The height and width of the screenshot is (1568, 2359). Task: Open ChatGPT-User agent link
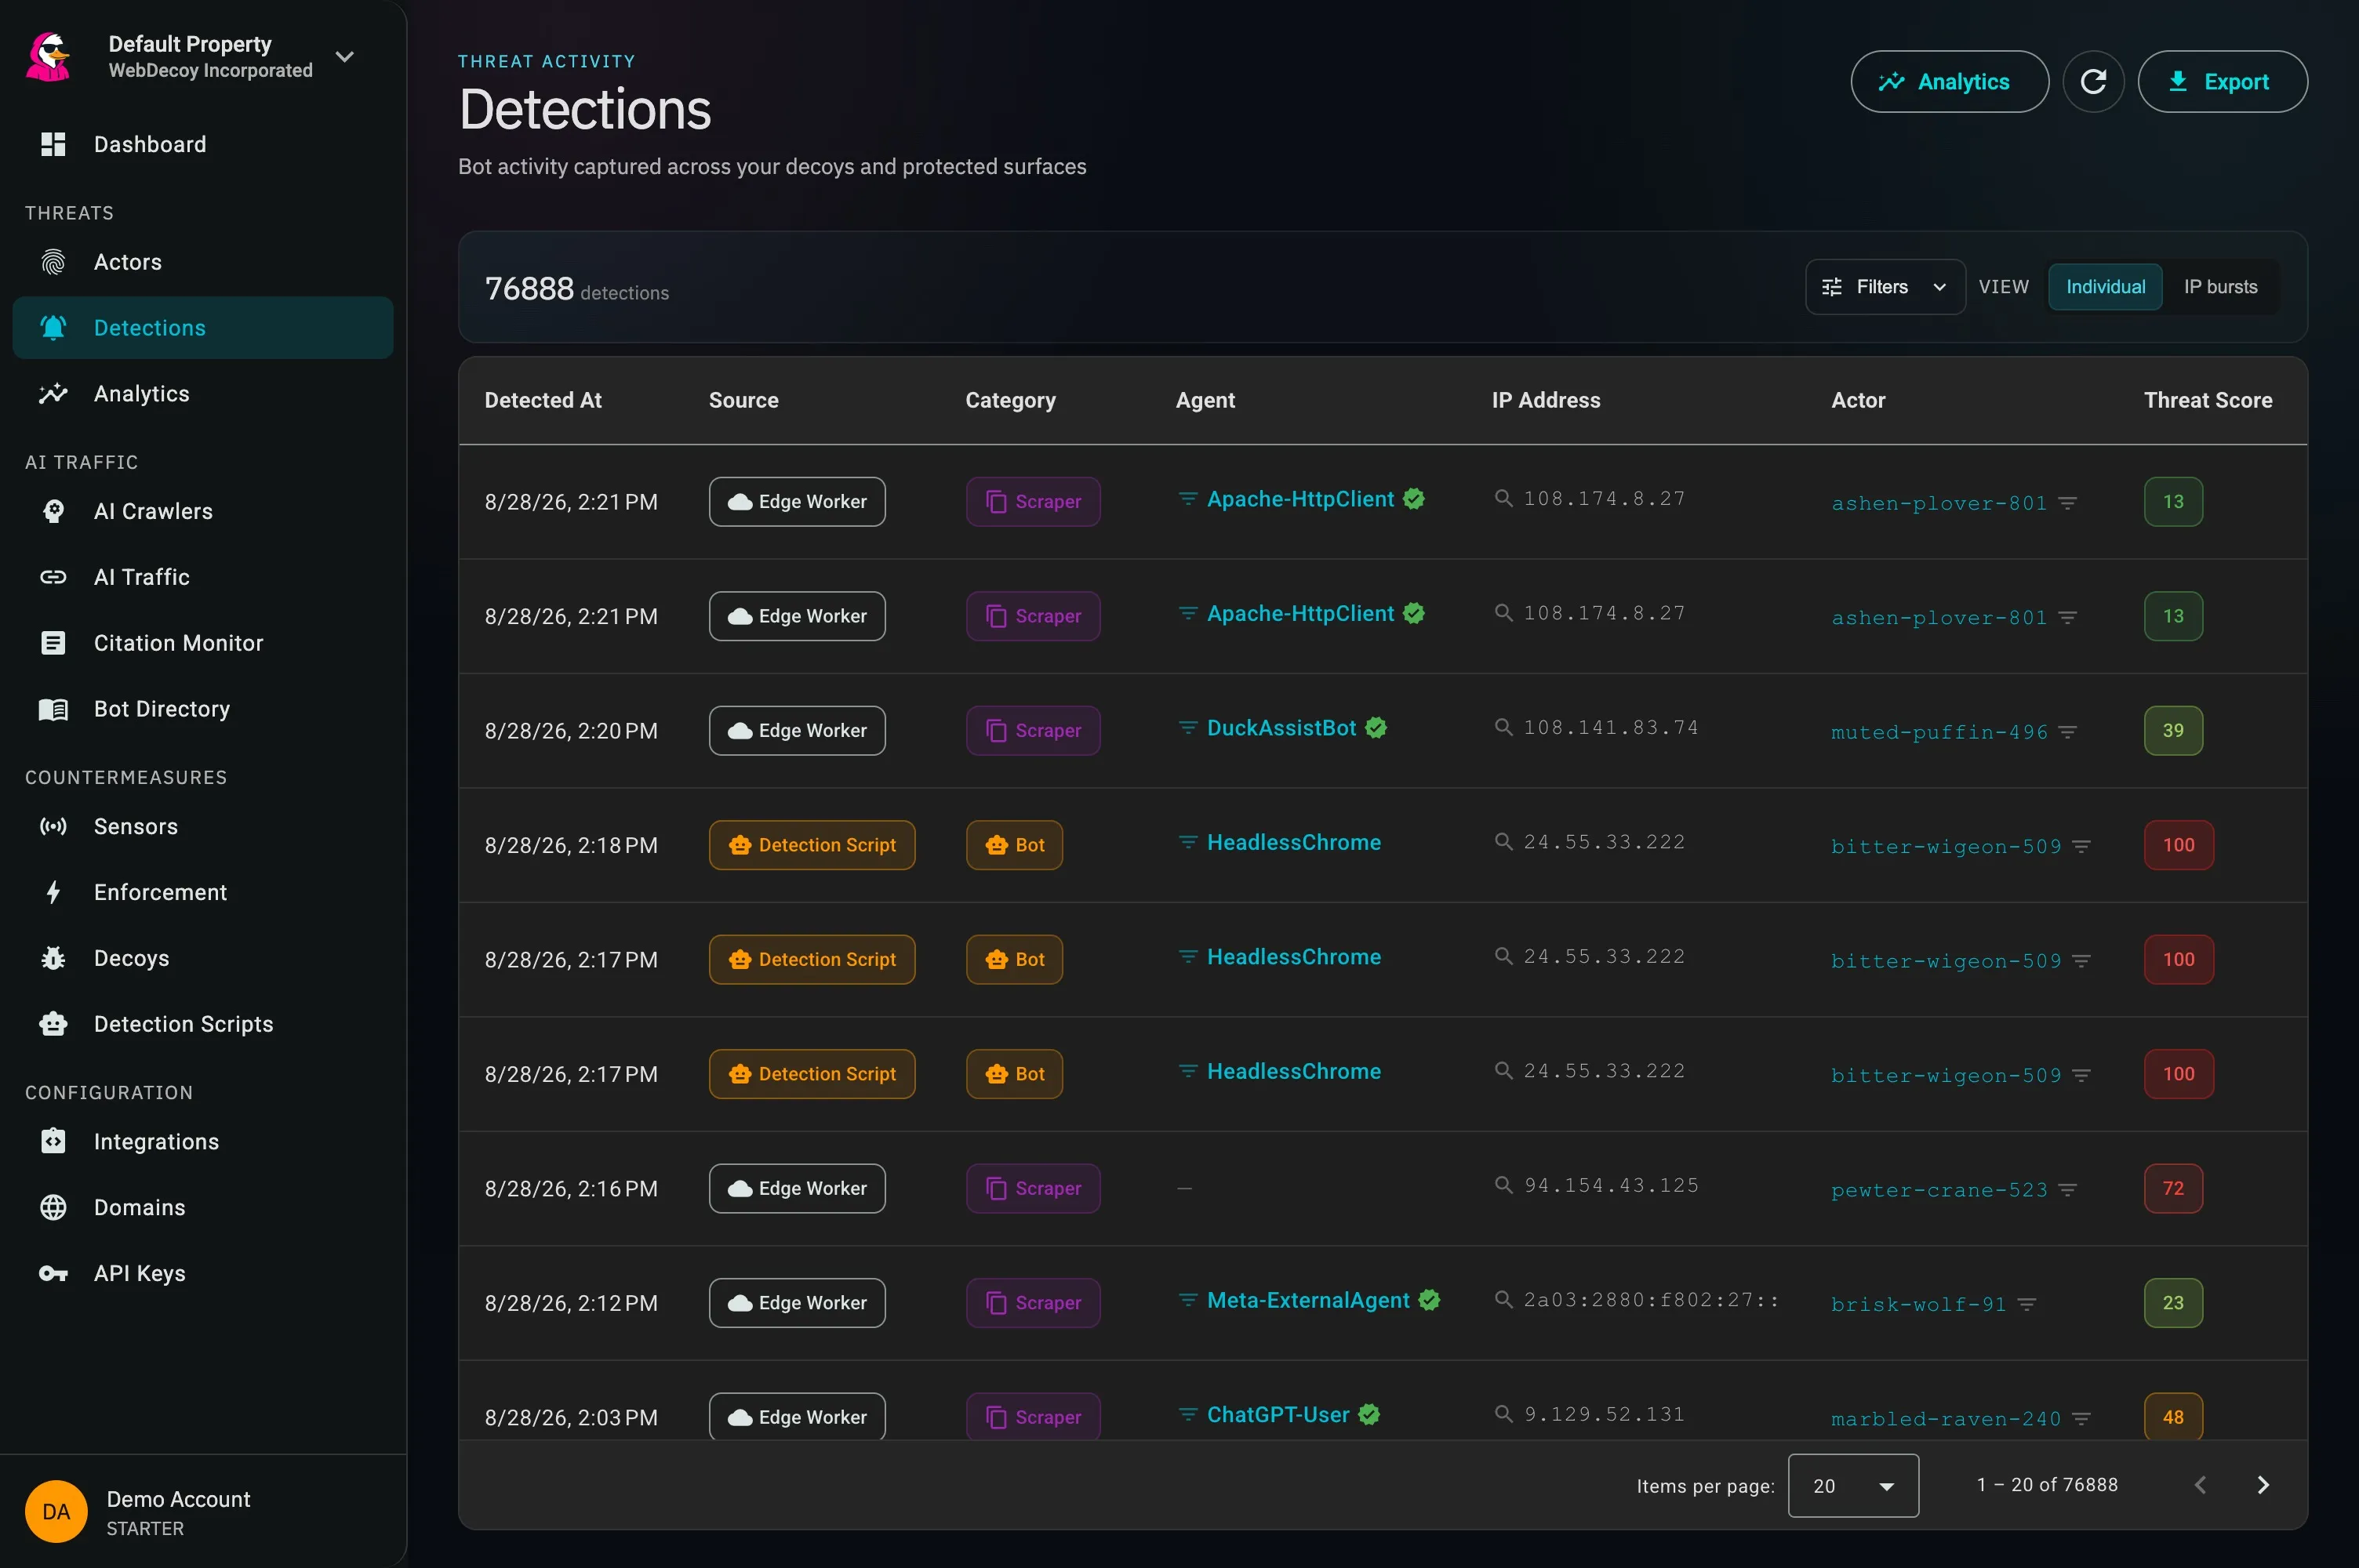pos(1278,1414)
